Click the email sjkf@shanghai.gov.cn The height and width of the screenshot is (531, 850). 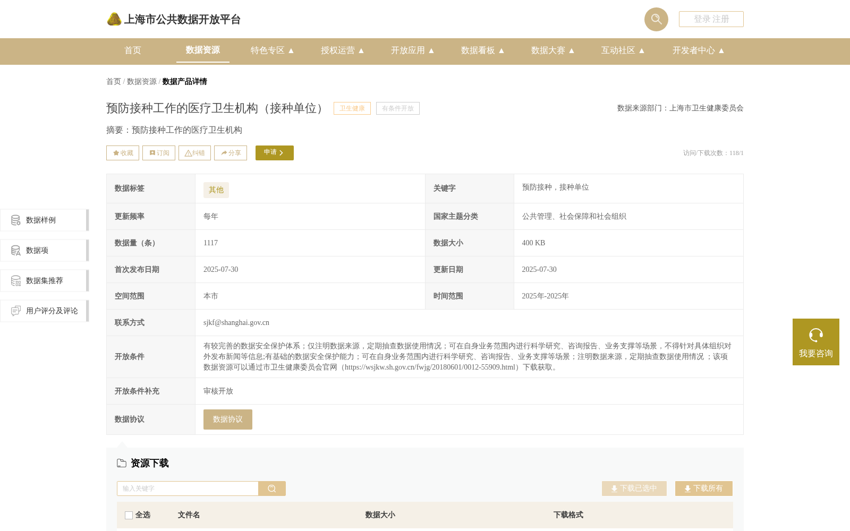(236, 323)
